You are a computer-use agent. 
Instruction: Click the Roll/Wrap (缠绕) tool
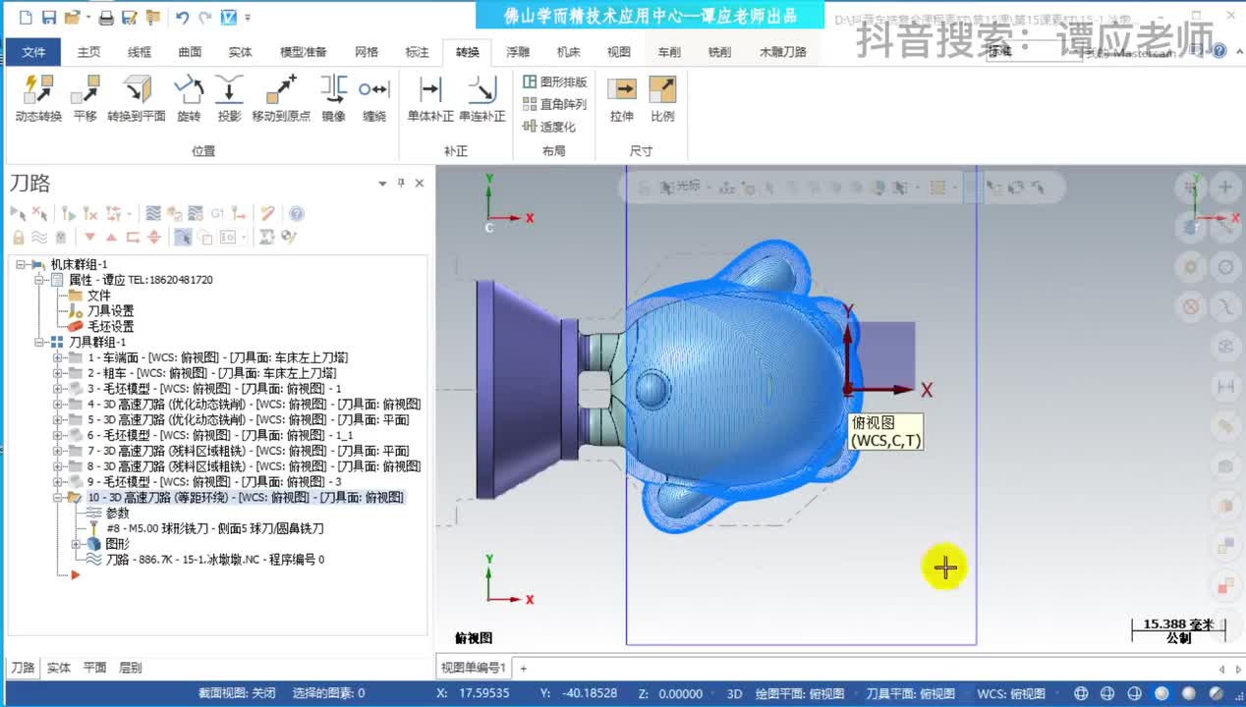point(374,98)
